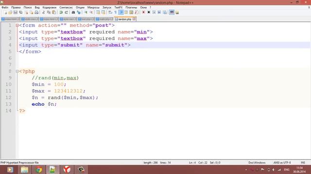Click the Paste toolbar icon

pyautogui.click(x=54, y=13)
